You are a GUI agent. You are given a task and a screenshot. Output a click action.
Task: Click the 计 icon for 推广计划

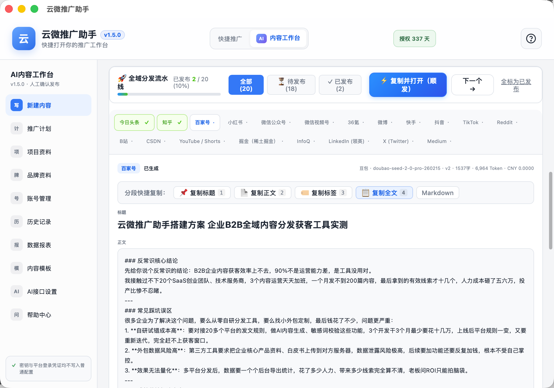(17, 129)
